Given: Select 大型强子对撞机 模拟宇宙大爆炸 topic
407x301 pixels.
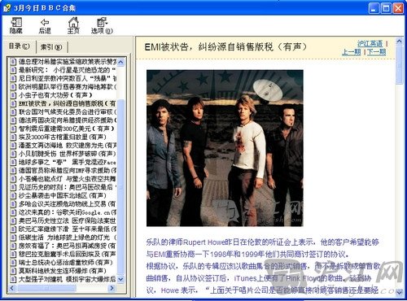Looking at the screenshot, I should [68, 279].
